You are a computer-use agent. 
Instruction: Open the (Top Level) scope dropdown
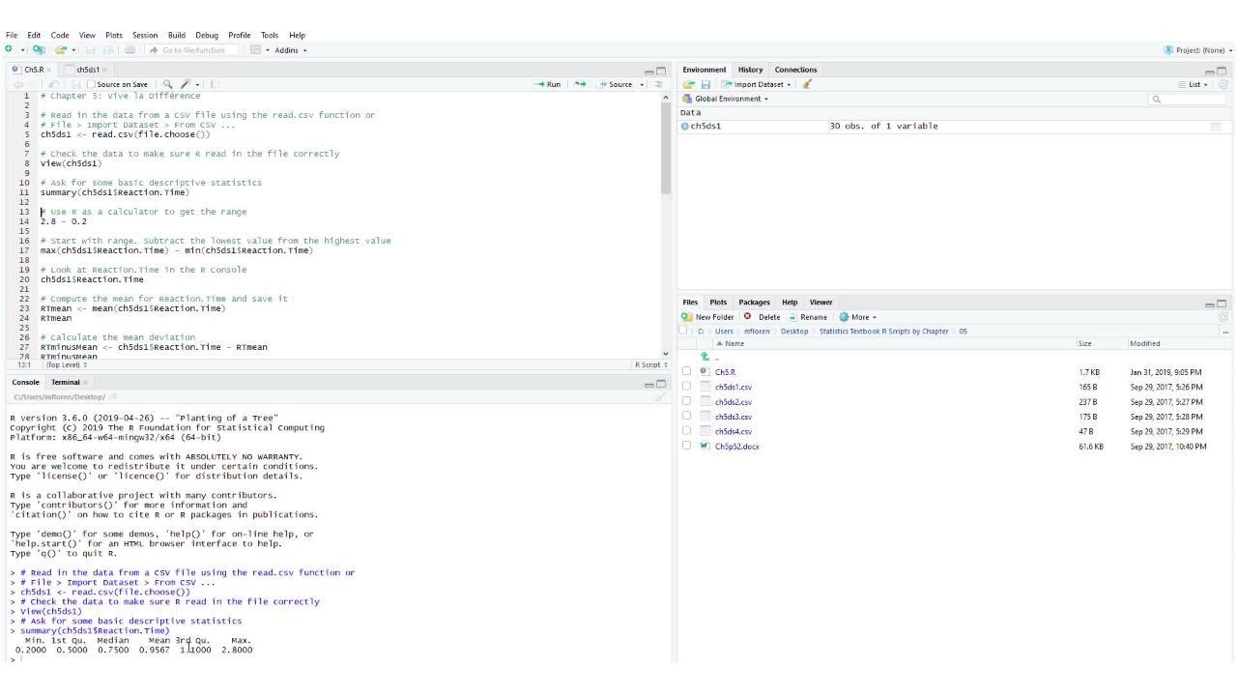coord(67,364)
